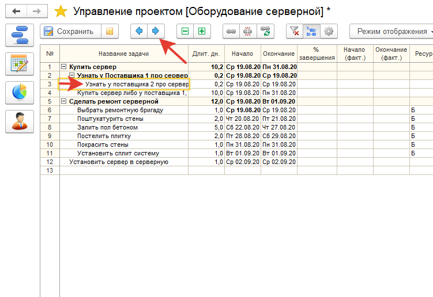Click start date Сб 22.08.20

[243, 127]
